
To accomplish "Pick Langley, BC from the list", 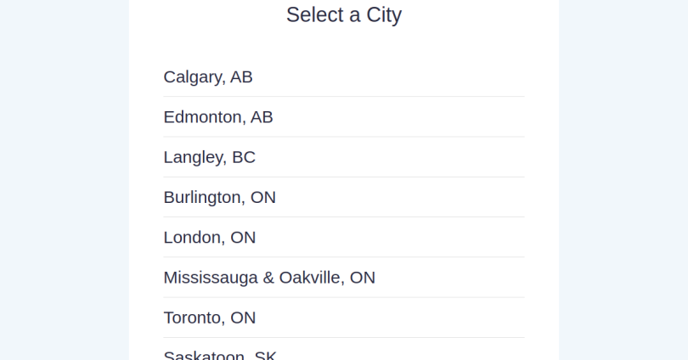I will coord(209,157).
